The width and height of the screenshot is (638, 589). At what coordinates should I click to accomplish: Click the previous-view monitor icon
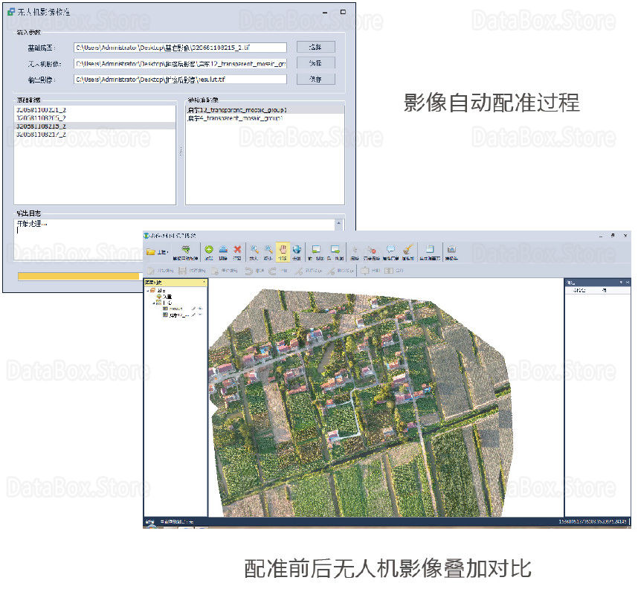tap(316, 250)
